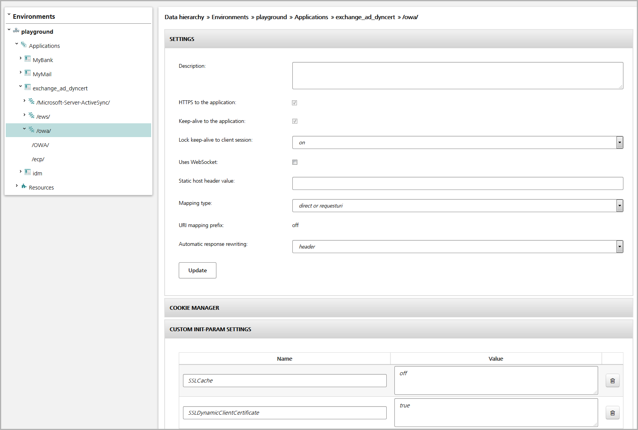
Task: Click the Static host header value field
Action: coord(458,183)
